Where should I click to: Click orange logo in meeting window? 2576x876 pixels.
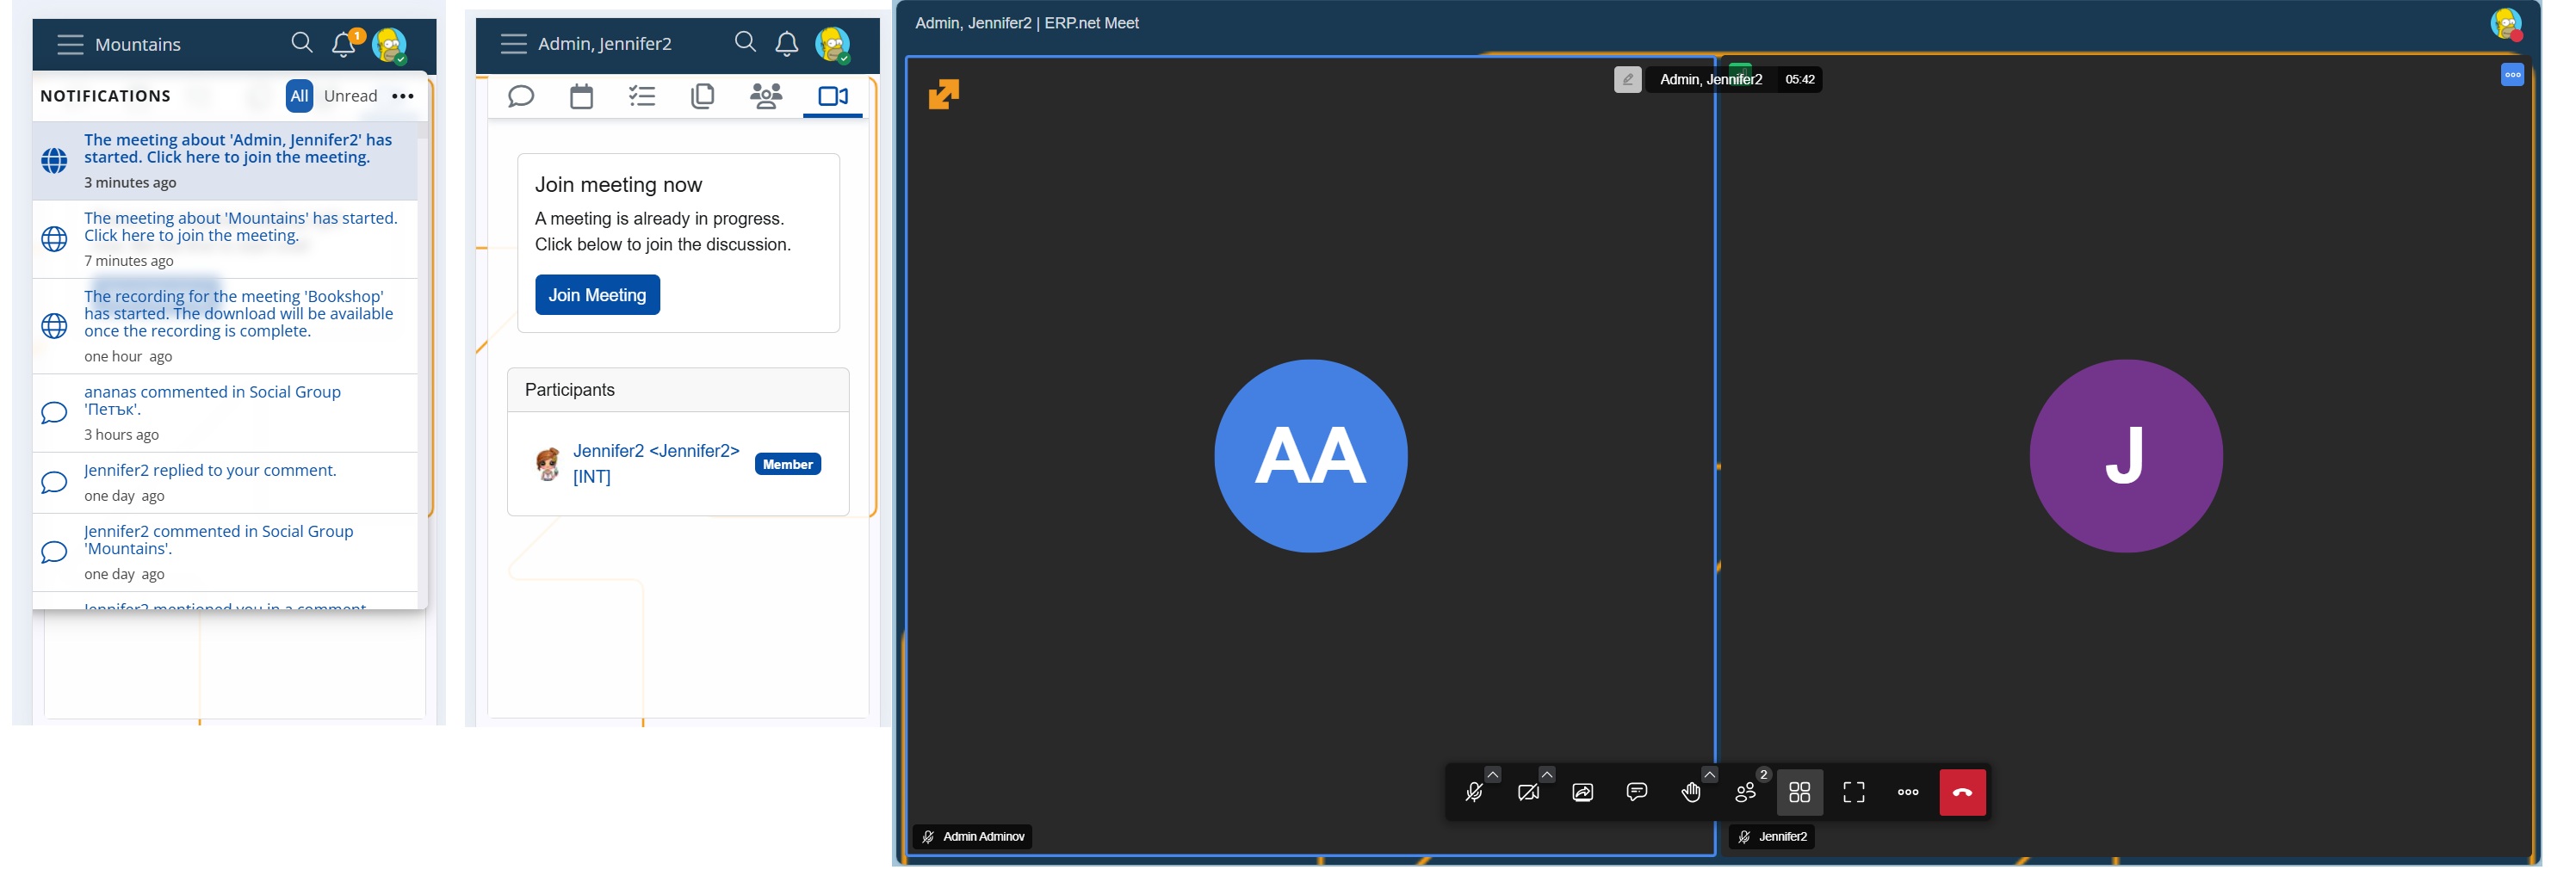[943, 94]
